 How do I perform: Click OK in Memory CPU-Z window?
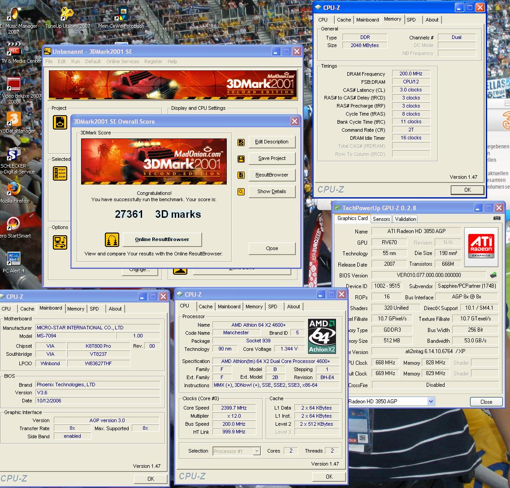coord(467,190)
